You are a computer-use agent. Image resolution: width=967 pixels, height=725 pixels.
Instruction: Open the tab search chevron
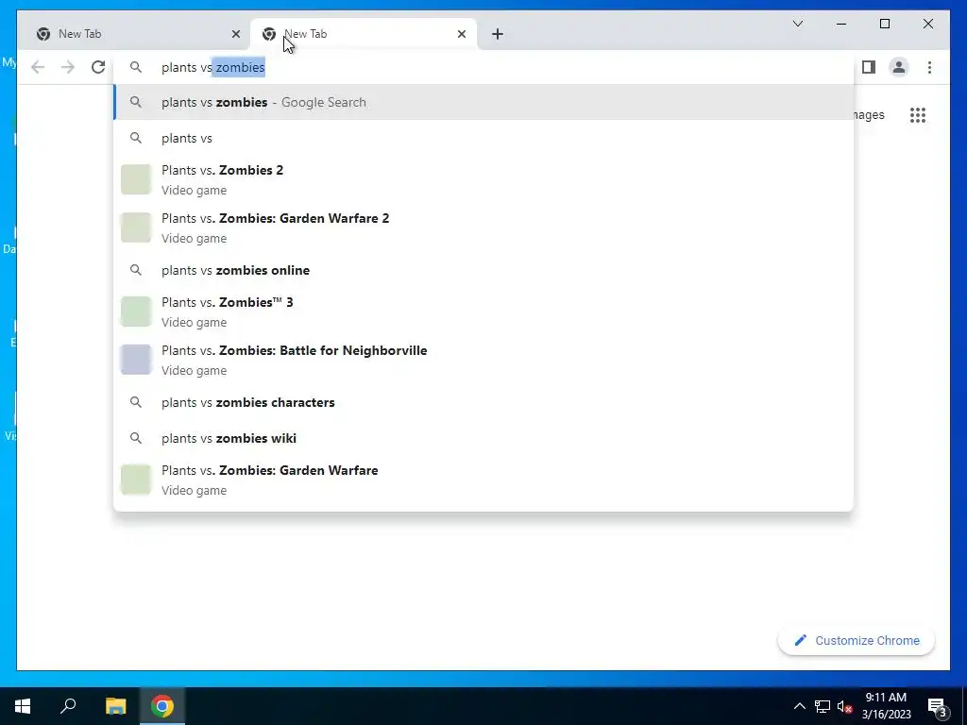[x=797, y=24]
